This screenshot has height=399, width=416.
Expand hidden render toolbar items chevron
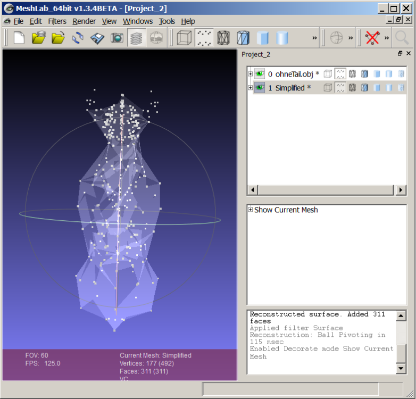[314, 38]
